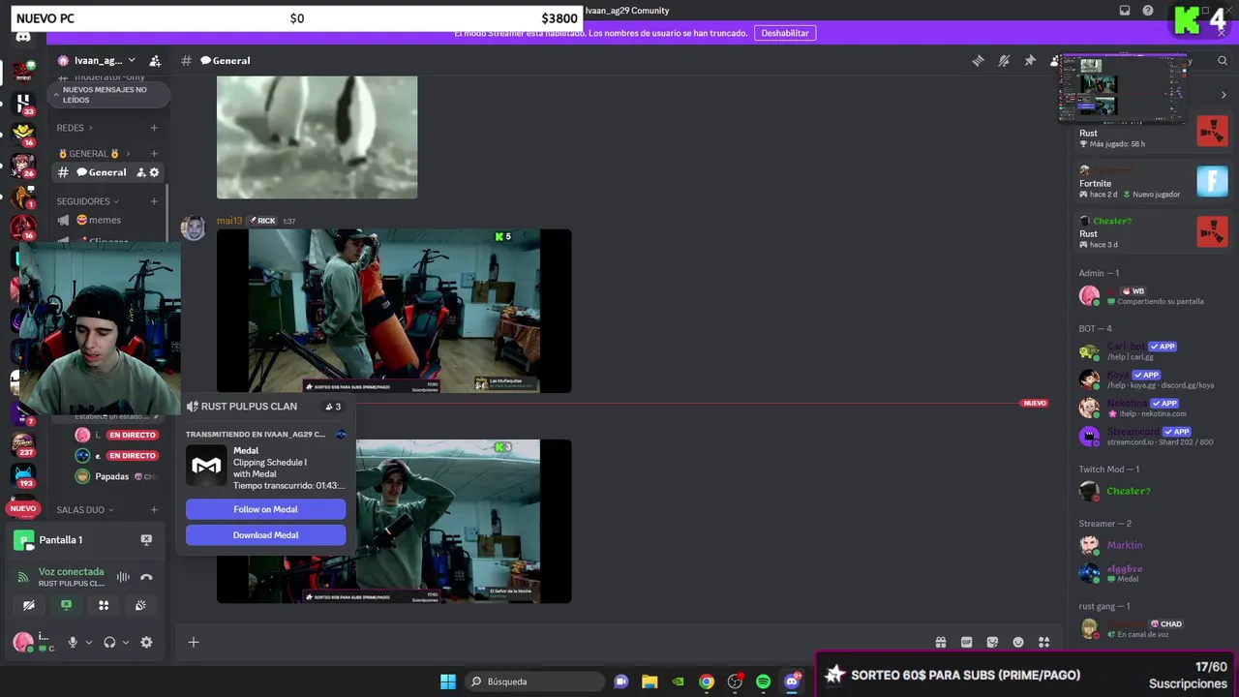
Task: Show pinned messages pin icon
Action: point(1030,60)
